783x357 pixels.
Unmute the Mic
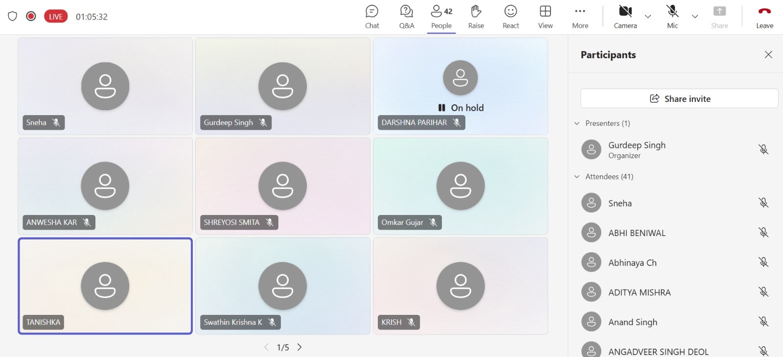pos(672,17)
